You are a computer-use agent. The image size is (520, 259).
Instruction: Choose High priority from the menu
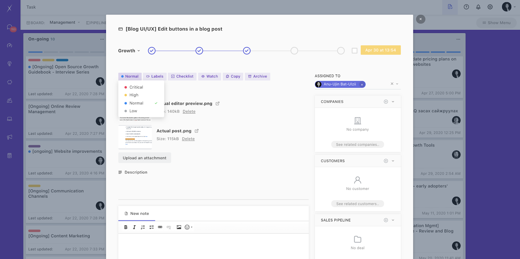(134, 95)
